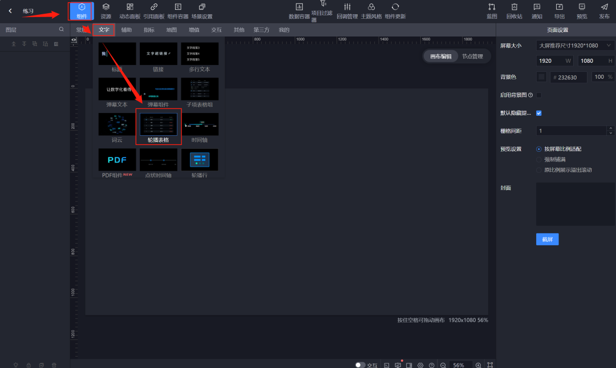Click the help question mark icon
This screenshot has height=368, width=616.
pyautogui.click(x=431, y=365)
